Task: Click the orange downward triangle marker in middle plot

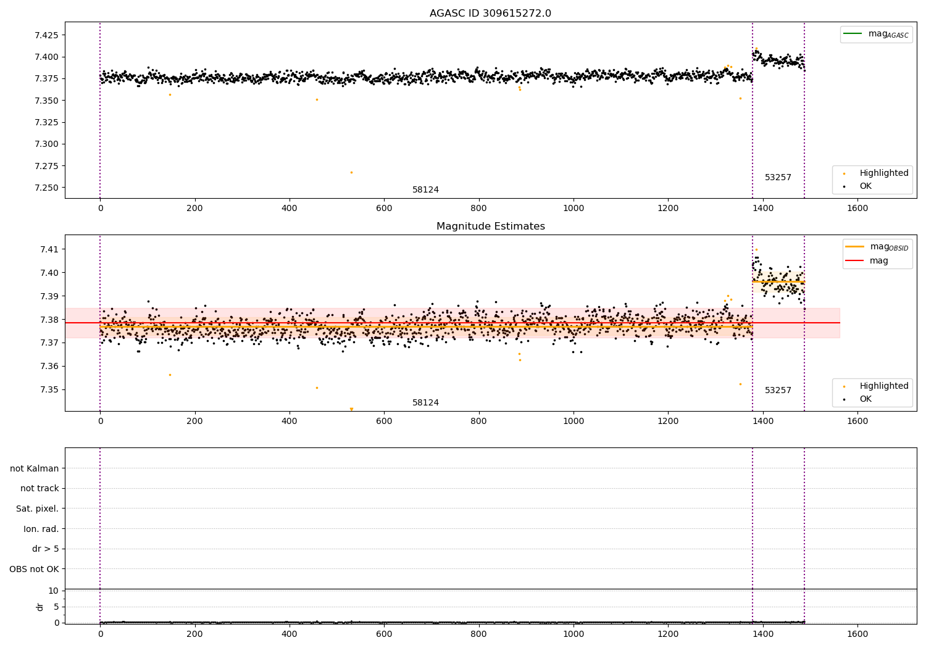Action: [351, 409]
